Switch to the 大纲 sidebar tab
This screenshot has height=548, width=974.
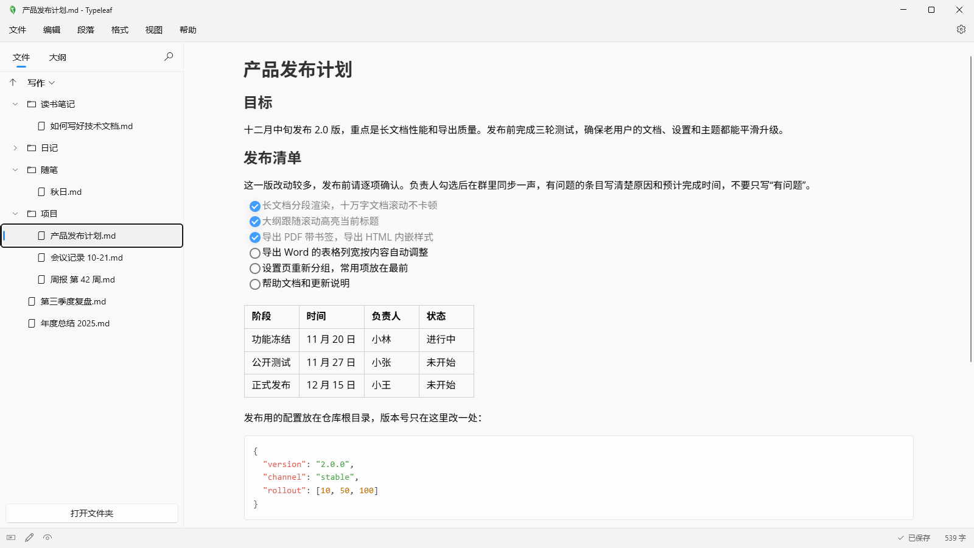click(x=58, y=57)
